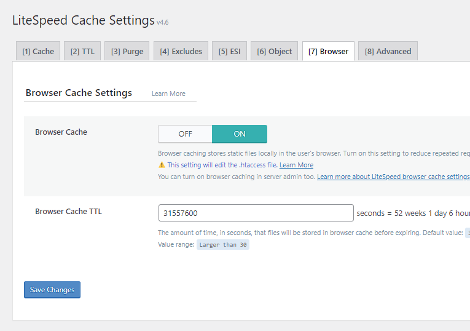Switch to the [1] Cache tab

[38, 51]
